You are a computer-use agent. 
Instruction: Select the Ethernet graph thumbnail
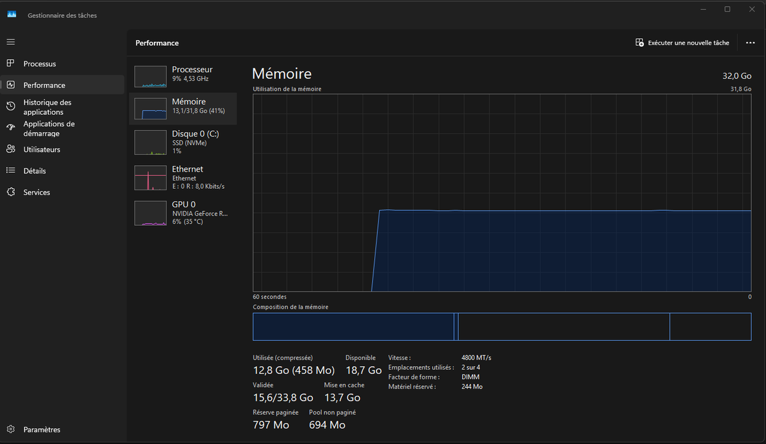click(x=151, y=178)
